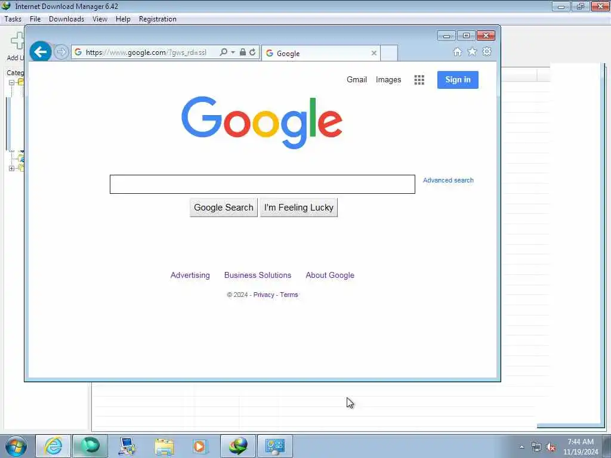
Task: Switch to Internet Download Manager taskbar icon
Action: (238, 446)
